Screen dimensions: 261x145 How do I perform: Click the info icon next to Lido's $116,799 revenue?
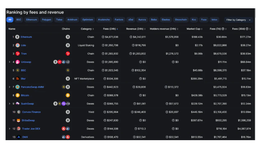pyautogui.click(x=133, y=45)
